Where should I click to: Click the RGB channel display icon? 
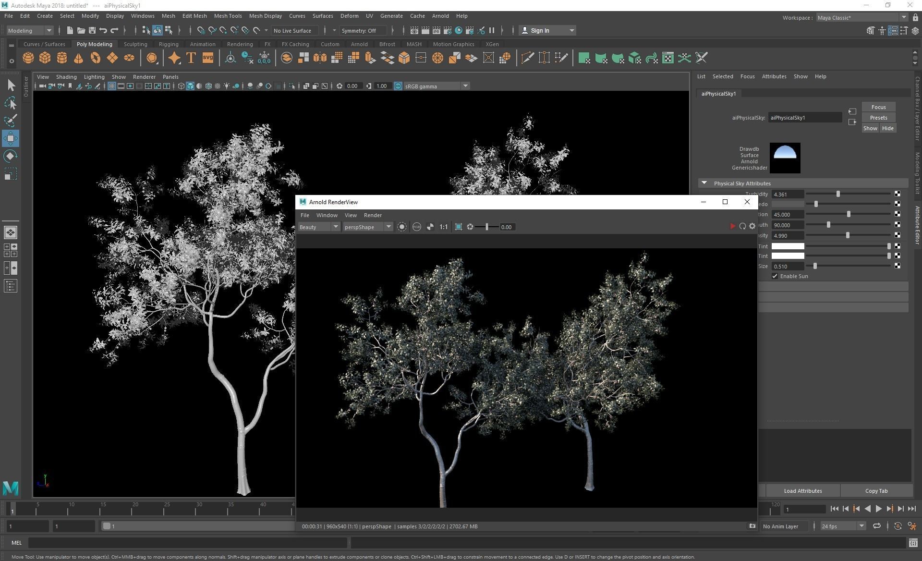tap(417, 227)
